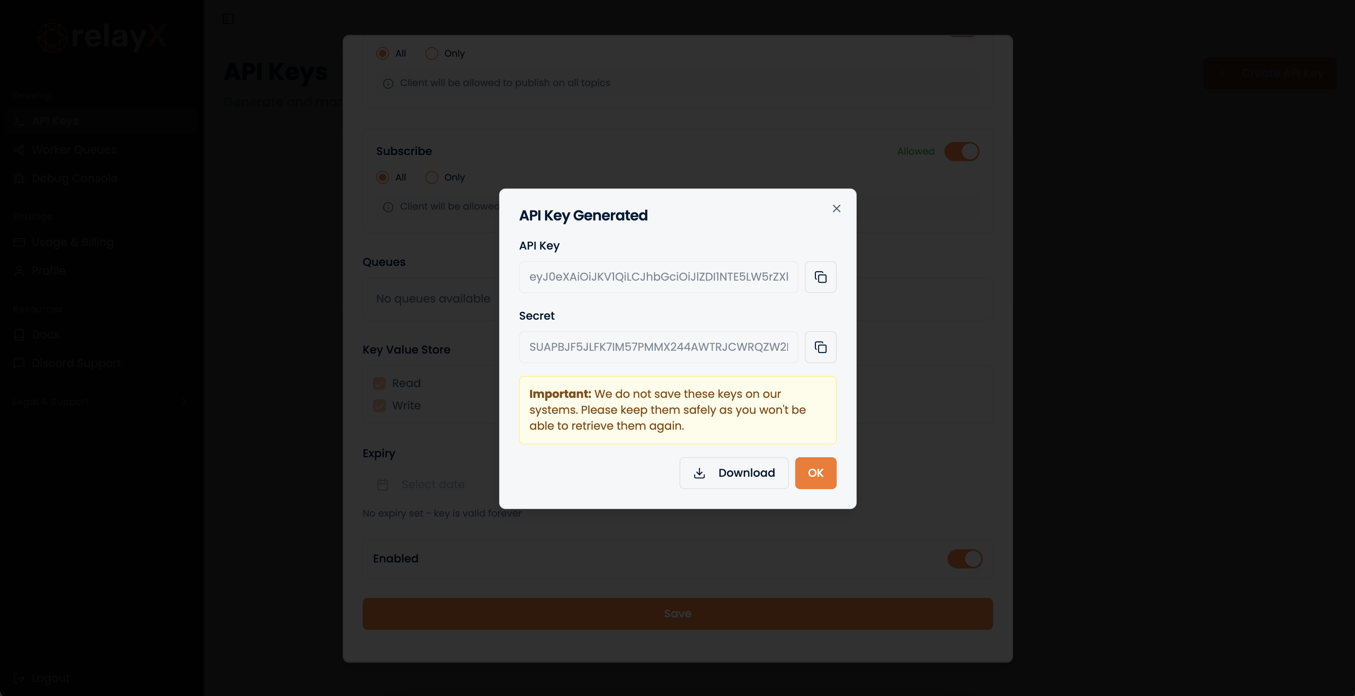Click the Save button
1355x696 pixels.
tap(677, 613)
